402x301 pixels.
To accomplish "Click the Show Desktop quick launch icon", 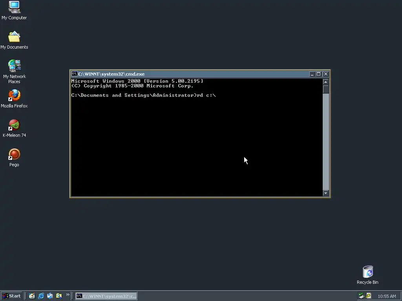I will [32, 296].
